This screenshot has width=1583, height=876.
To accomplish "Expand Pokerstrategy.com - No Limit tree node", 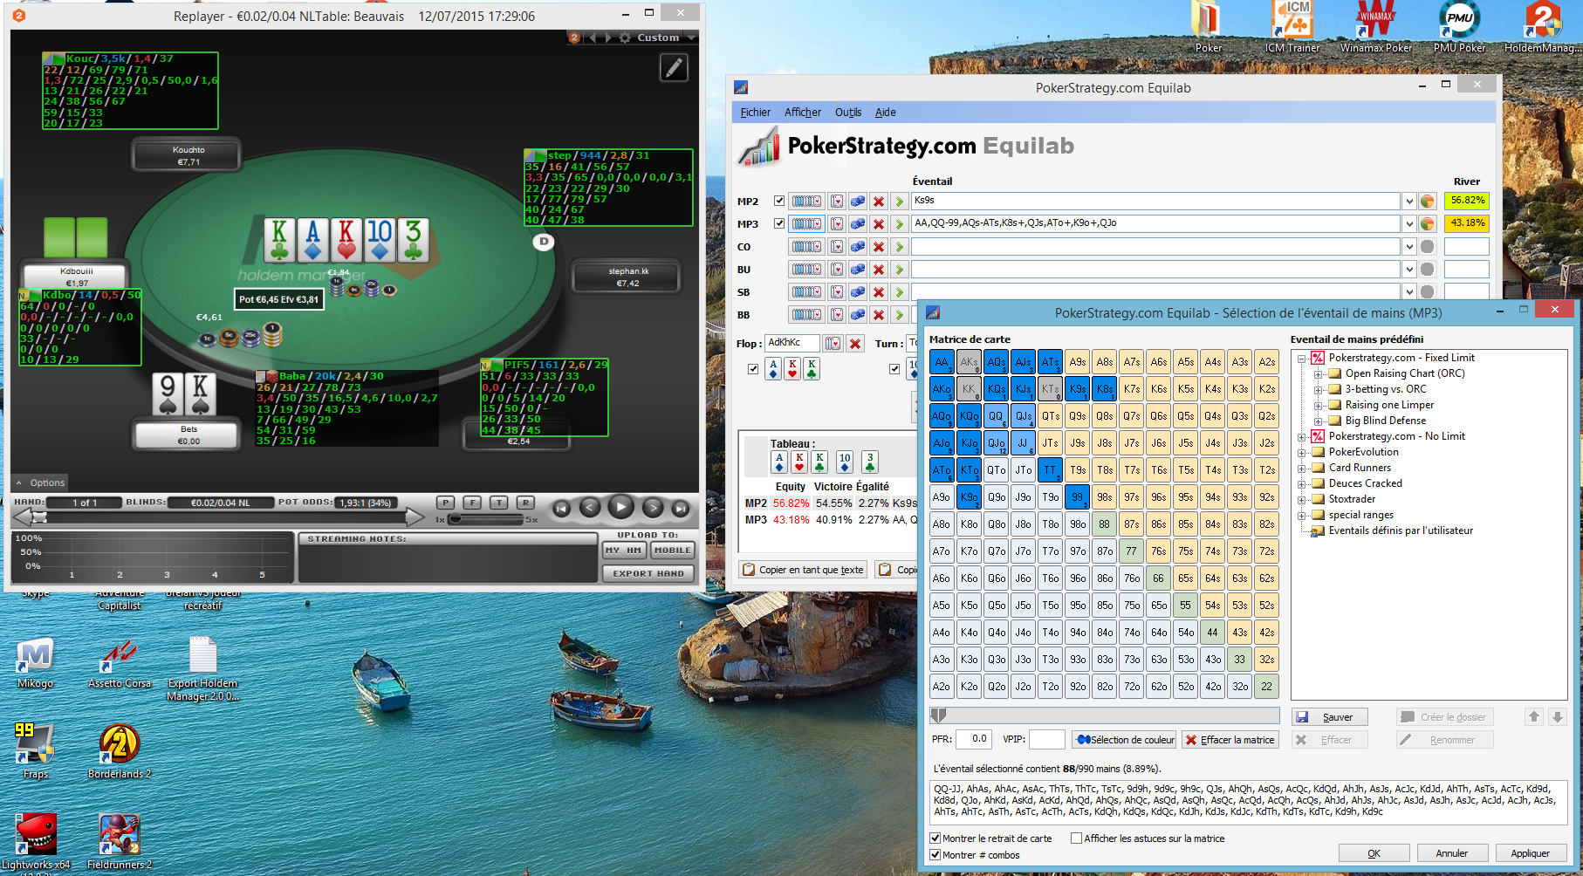I will 1302,436.
